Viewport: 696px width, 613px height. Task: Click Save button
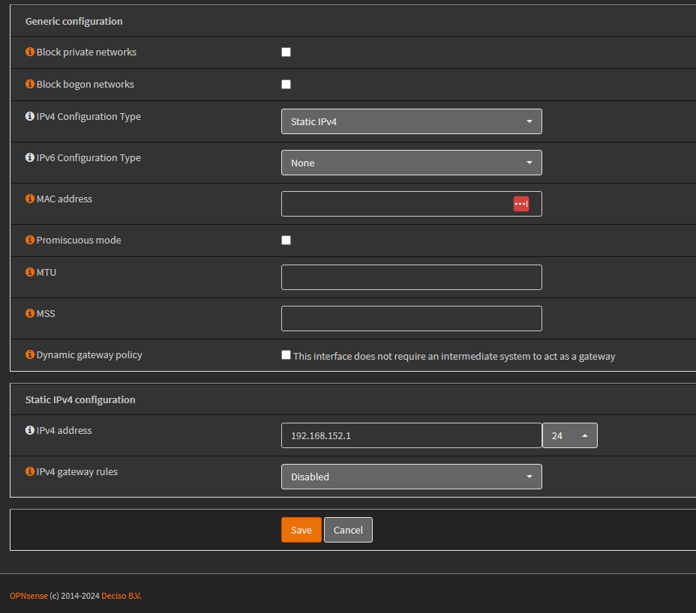pos(301,530)
